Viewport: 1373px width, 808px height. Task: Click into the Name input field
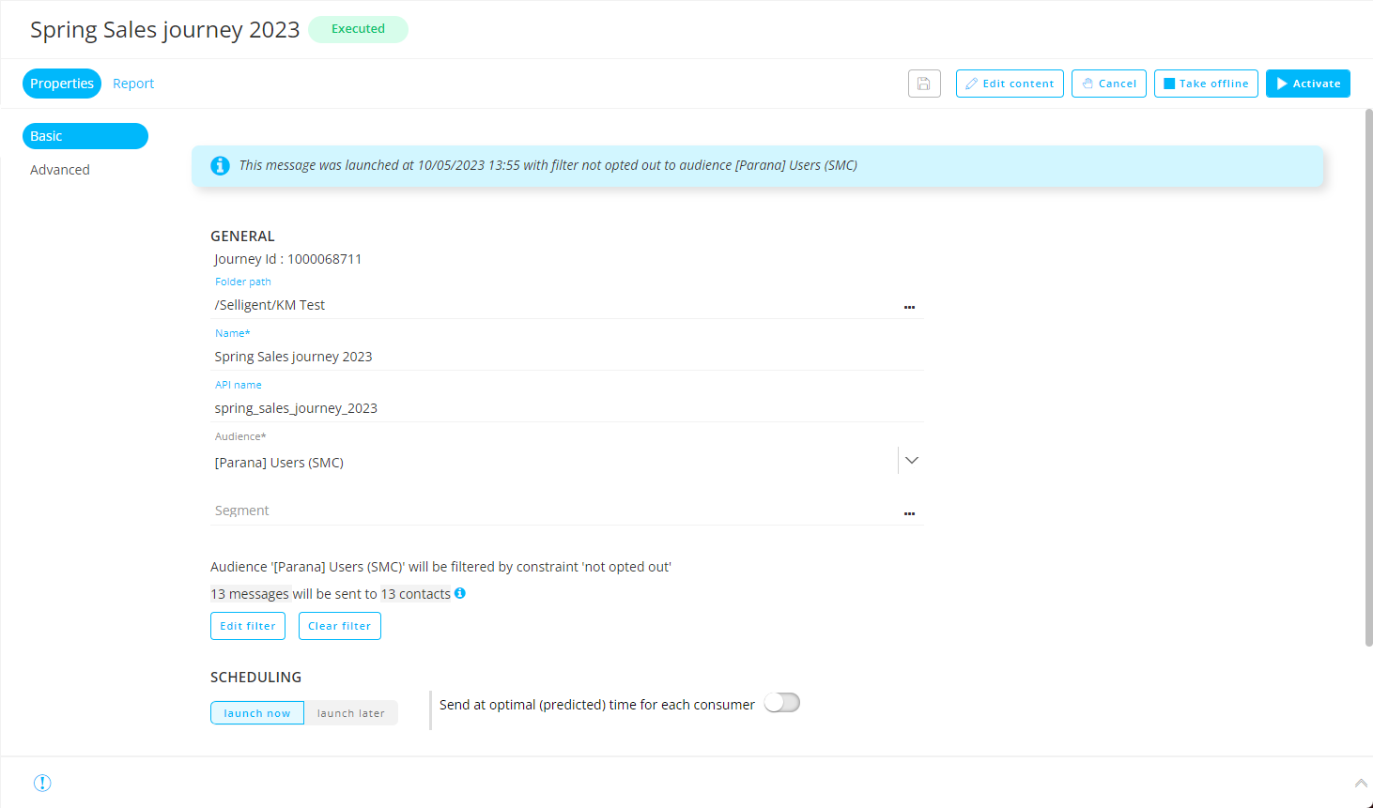[563, 357]
